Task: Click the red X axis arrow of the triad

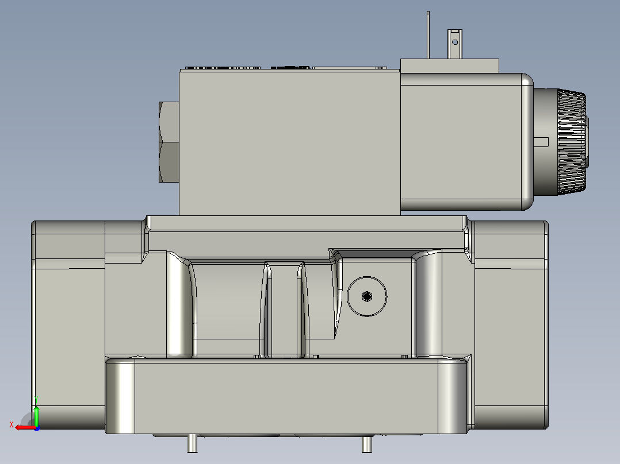Action: pos(25,428)
